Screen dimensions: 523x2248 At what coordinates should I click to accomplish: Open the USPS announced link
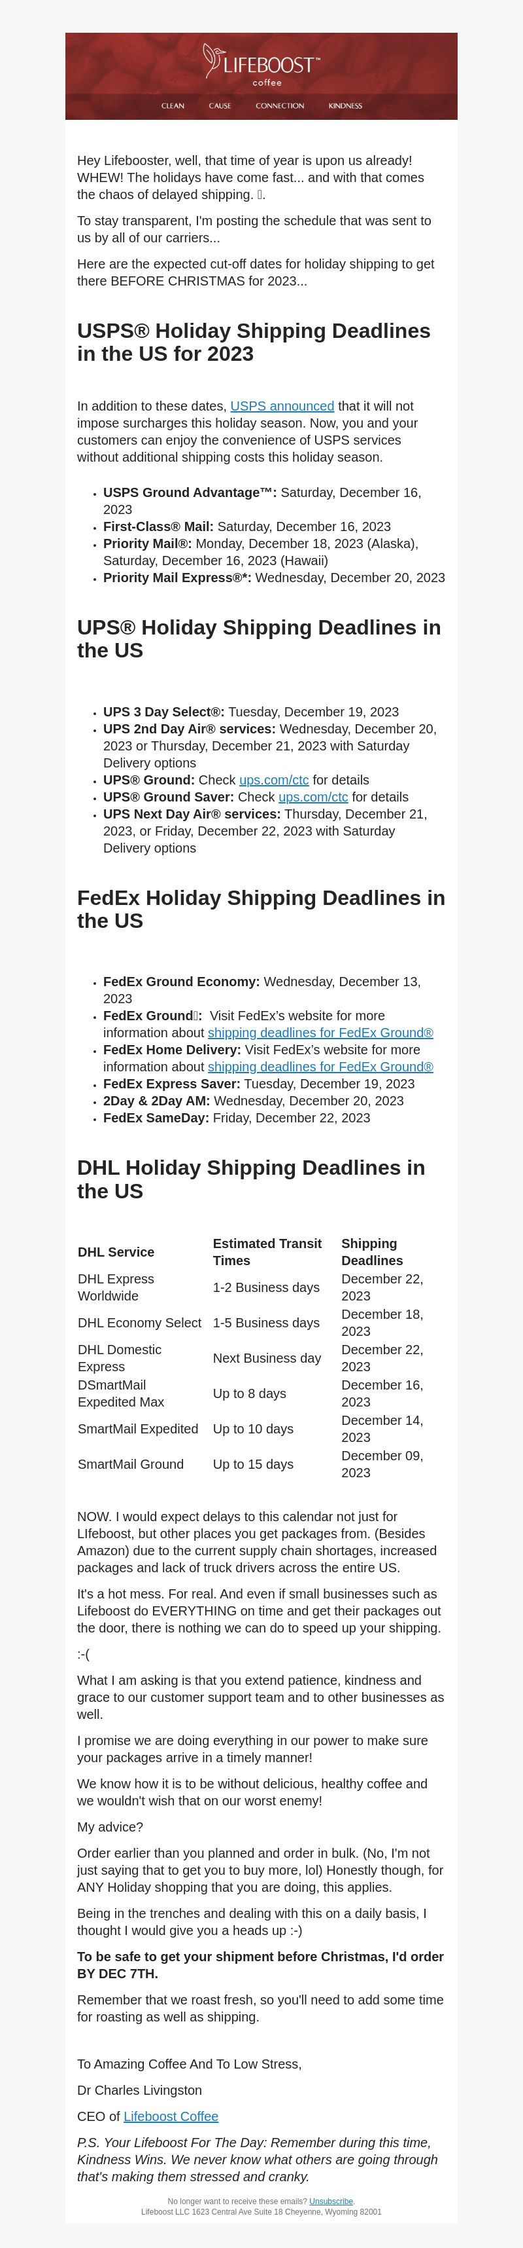pyautogui.click(x=282, y=406)
